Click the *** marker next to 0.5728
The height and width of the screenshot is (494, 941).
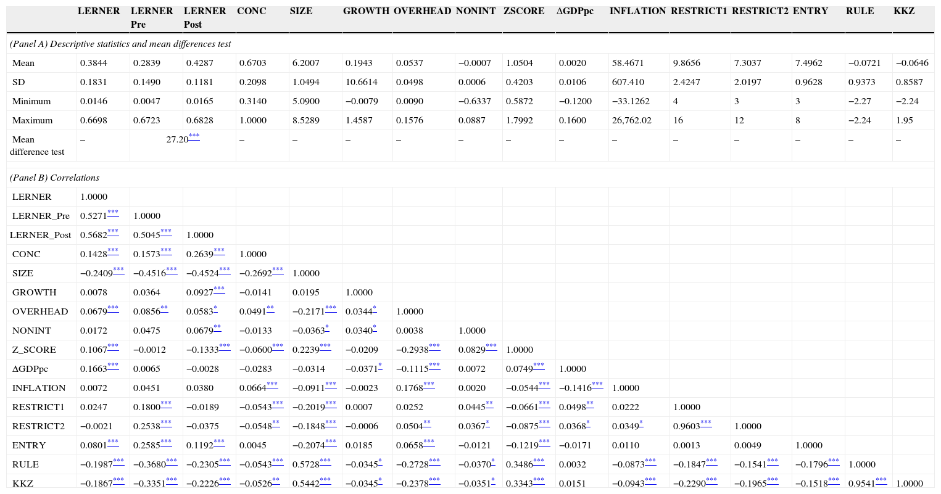point(325,461)
